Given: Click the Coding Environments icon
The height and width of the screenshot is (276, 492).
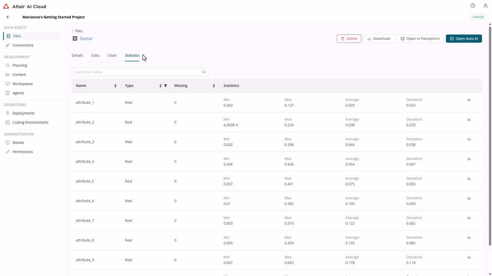Looking at the screenshot, I should coord(8,122).
